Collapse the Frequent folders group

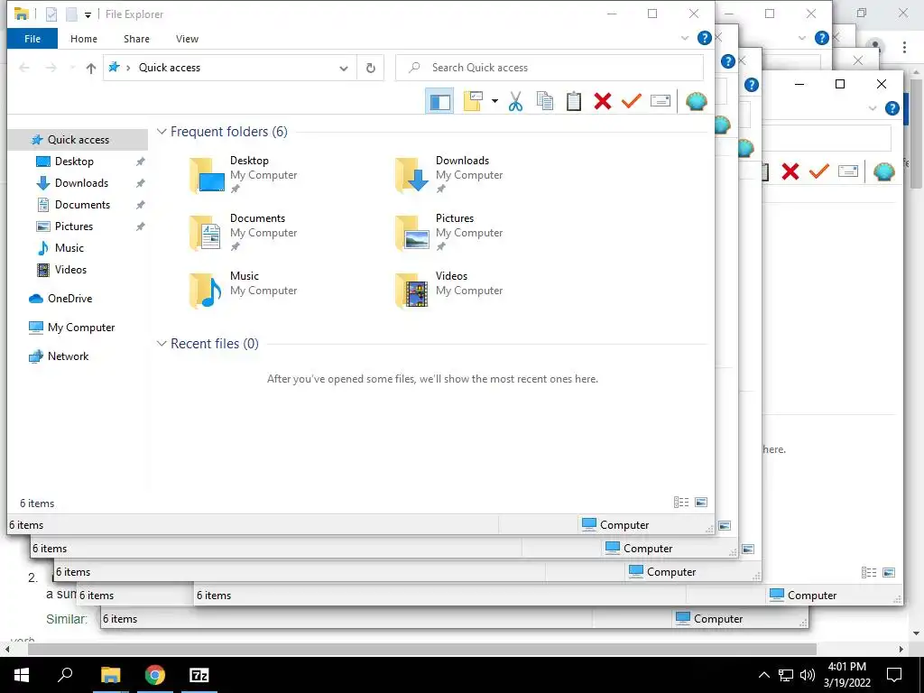(162, 132)
